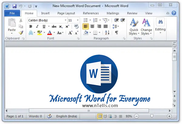The width and height of the screenshot is (182, 124).
Task: Open Customize Quick Access Toolbar dropdown
Action: [36, 6]
